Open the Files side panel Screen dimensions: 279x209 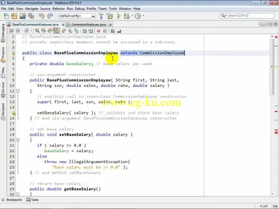coord(3,72)
